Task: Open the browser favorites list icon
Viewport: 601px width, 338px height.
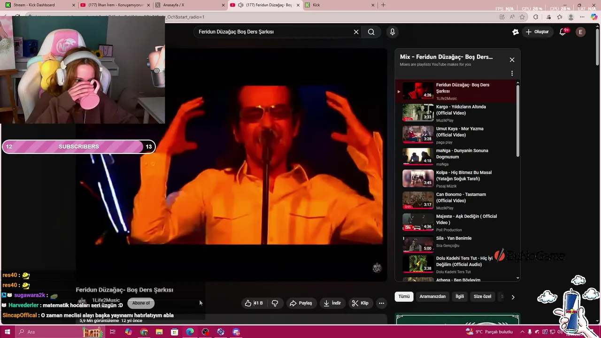Action: (560, 17)
